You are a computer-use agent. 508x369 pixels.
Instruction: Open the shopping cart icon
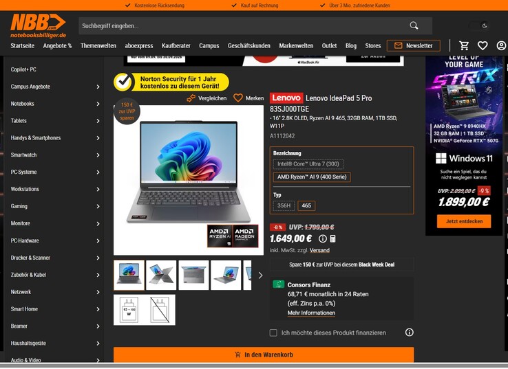click(x=464, y=45)
